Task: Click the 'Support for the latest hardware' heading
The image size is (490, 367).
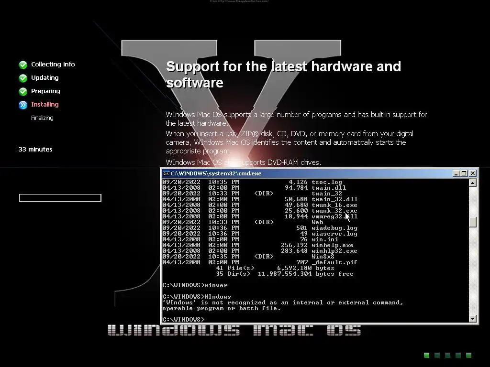Action: (283, 75)
